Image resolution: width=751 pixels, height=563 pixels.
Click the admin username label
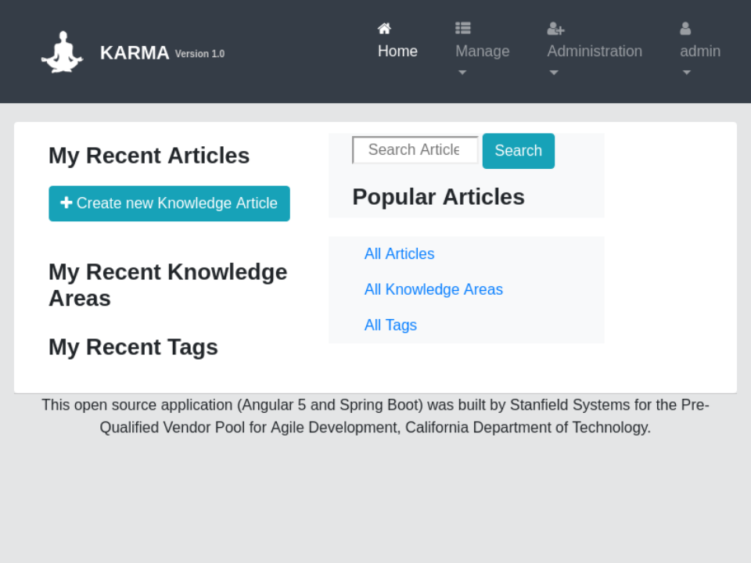[x=700, y=51]
